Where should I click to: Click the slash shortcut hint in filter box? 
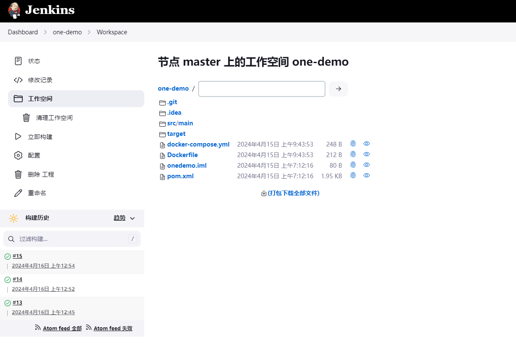tap(133, 239)
